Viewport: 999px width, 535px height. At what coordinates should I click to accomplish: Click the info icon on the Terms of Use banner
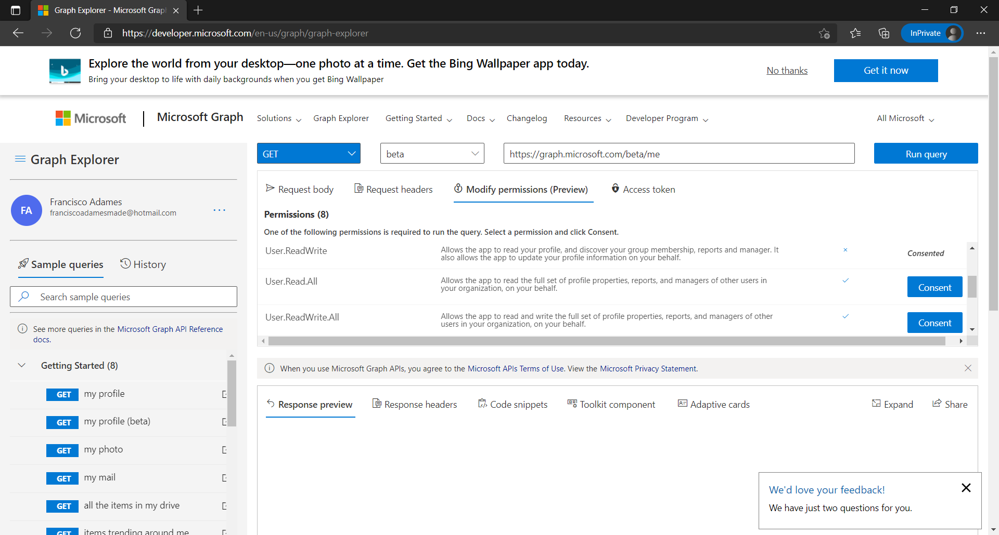270,368
